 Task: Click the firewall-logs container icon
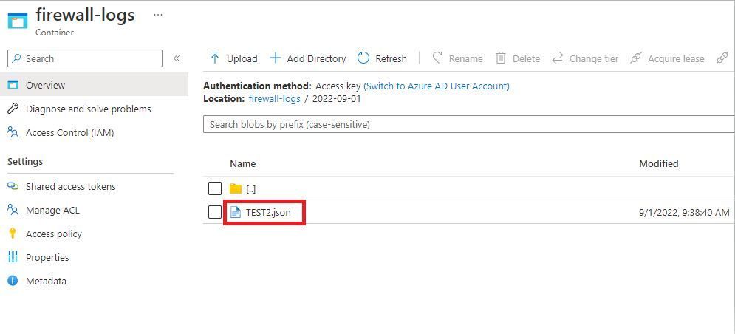tap(18, 21)
